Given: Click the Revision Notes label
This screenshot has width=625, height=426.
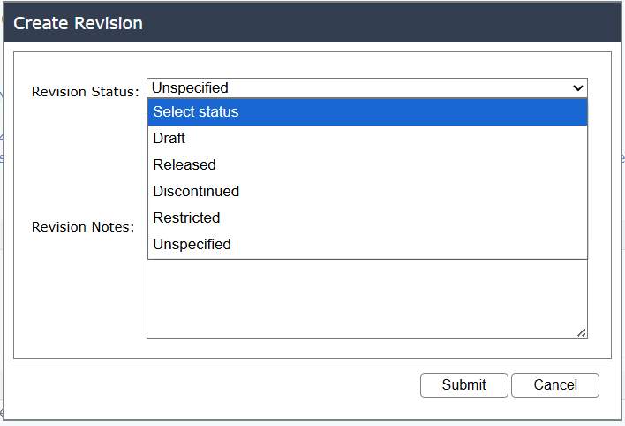Looking at the screenshot, I should tap(82, 227).
